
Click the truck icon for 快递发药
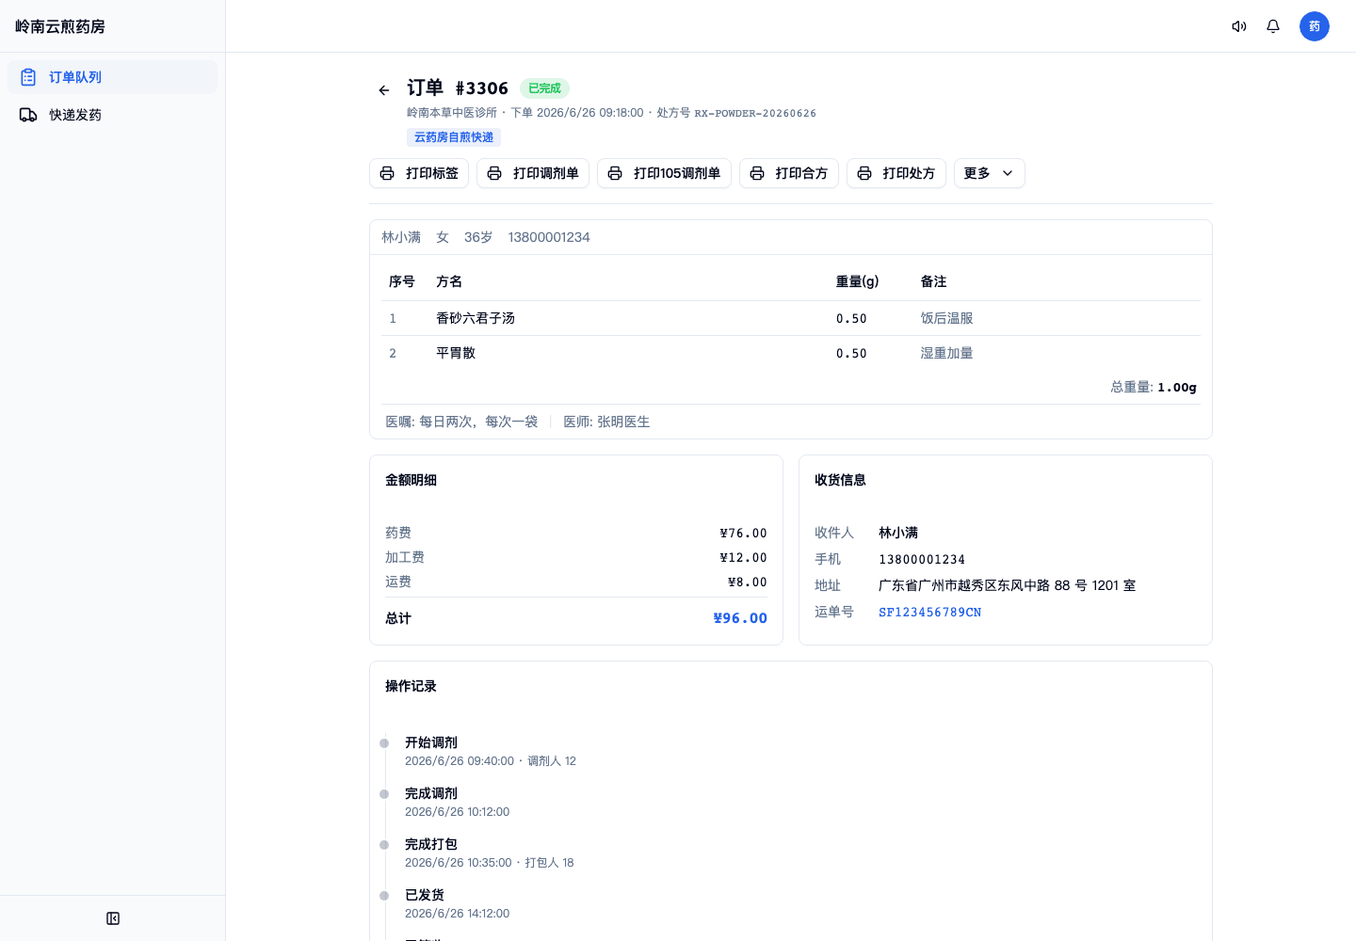click(28, 115)
